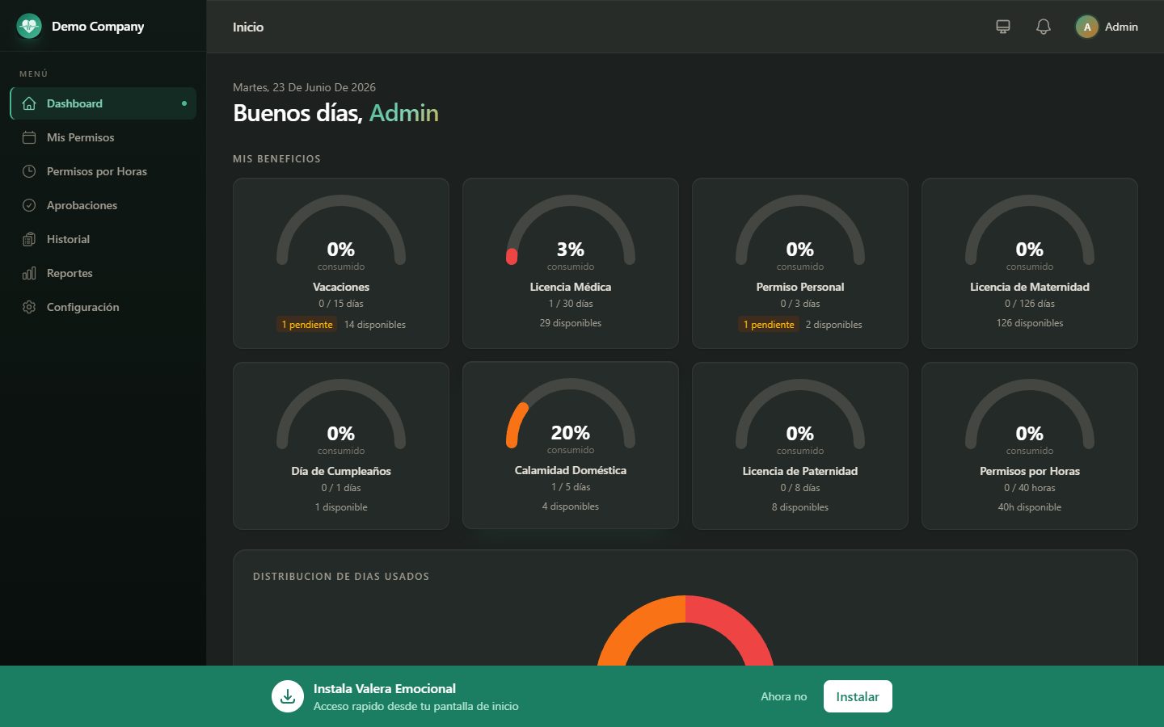The image size is (1164, 727).
Task: Open Configuración settings
Action: (x=103, y=307)
